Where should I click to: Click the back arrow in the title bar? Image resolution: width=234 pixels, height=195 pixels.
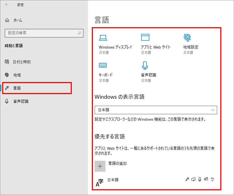click(x=7, y=5)
